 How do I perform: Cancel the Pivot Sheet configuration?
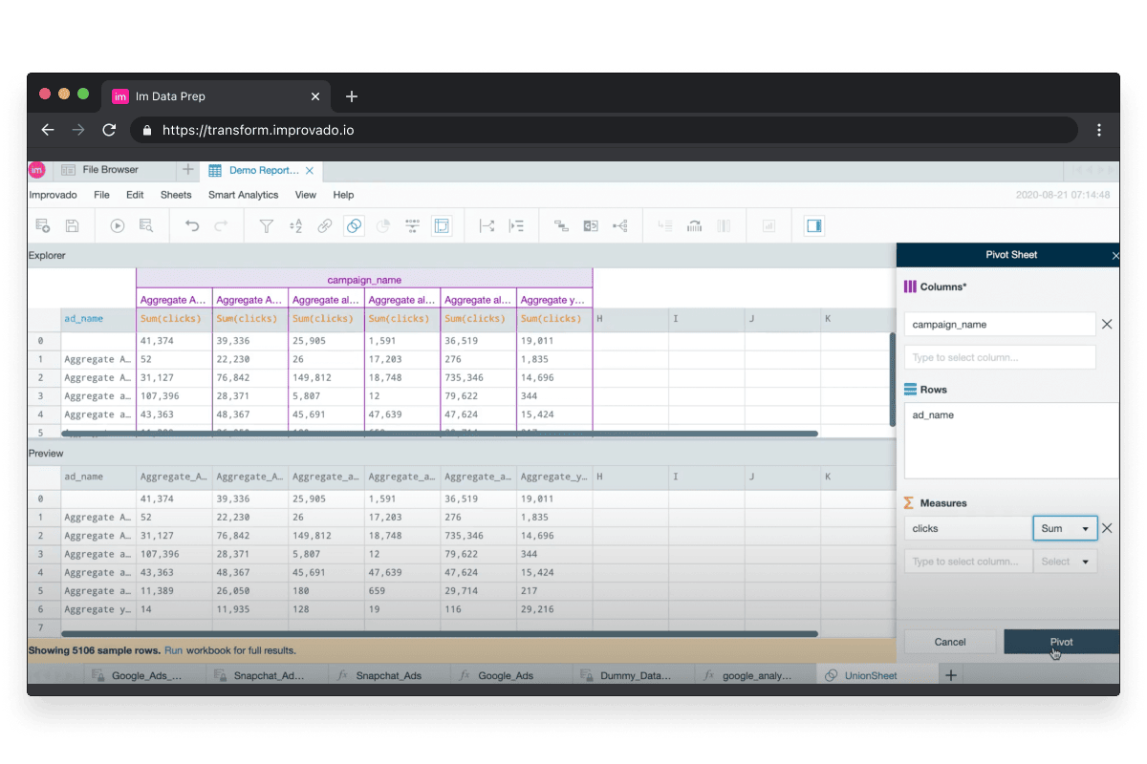coord(949,642)
